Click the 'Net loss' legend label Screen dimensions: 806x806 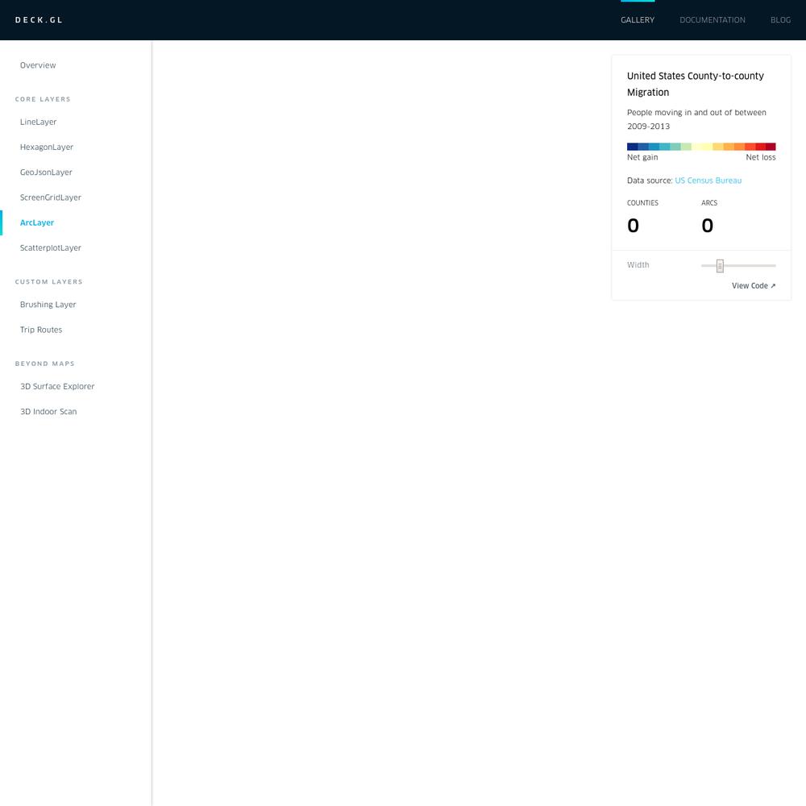[760, 157]
